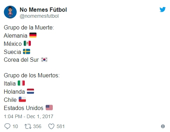
Task: Click the Twitter bird logo
Action: point(163,10)
